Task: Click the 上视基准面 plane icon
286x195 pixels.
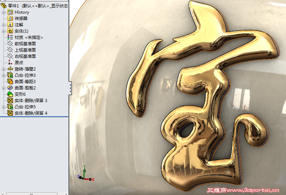Action: (x=10, y=50)
